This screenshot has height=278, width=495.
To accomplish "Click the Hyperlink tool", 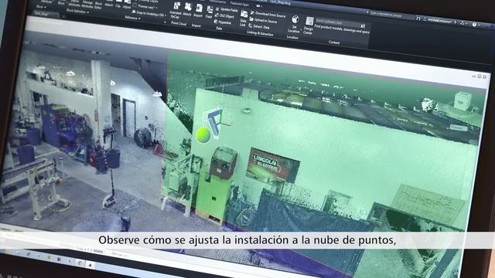I will click(223, 22).
